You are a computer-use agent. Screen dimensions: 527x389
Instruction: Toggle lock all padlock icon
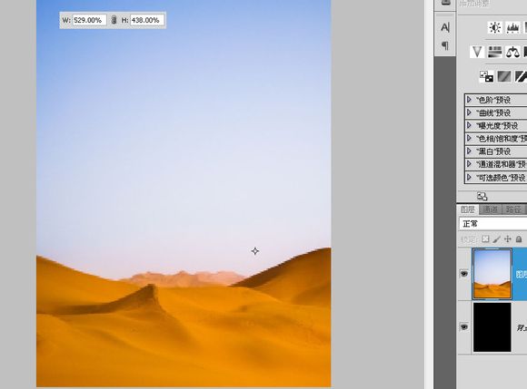point(519,239)
